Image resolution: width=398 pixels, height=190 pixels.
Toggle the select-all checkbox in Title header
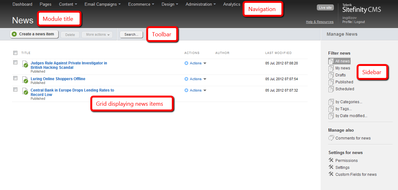(15, 53)
